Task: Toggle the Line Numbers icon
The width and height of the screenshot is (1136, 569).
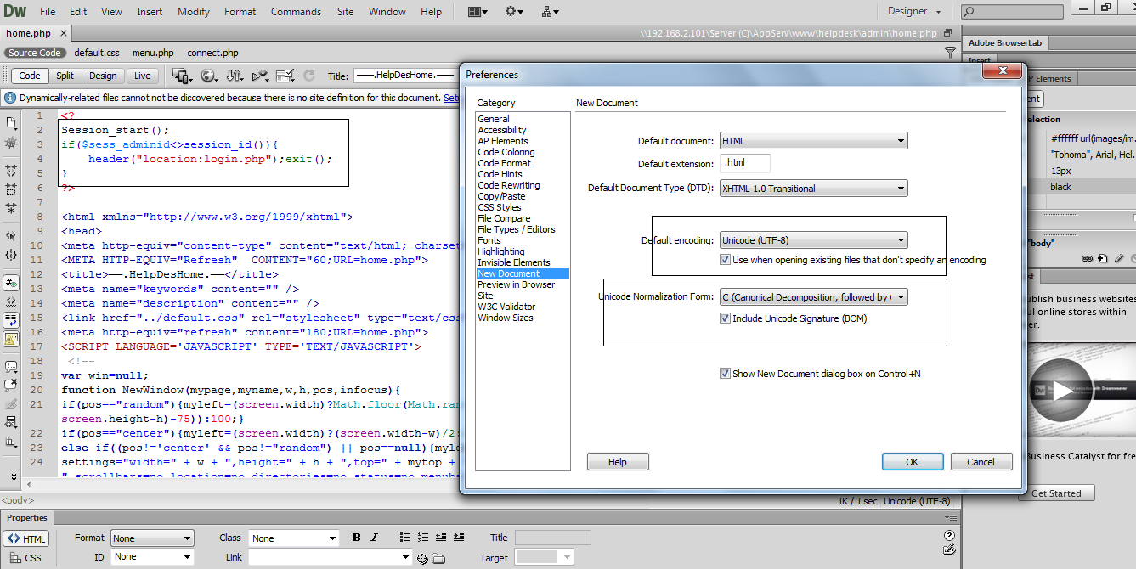Action: 11,283
